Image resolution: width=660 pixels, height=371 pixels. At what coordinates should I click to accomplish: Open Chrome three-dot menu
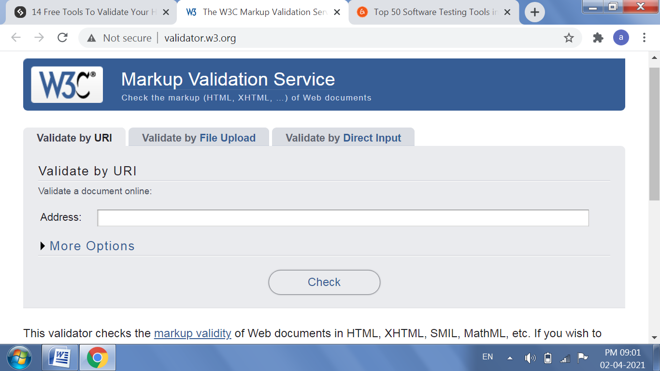644,38
